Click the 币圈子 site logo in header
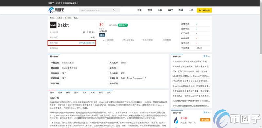This screenshot has width=262, height=128. point(56,10)
